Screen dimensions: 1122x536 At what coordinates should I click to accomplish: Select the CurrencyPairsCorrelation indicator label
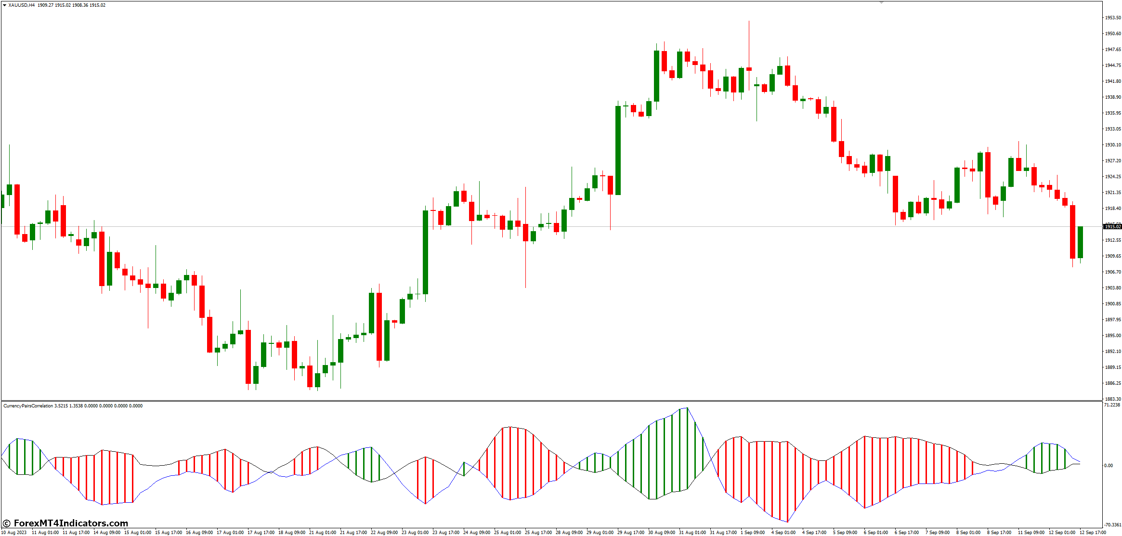click(x=28, y=406)
